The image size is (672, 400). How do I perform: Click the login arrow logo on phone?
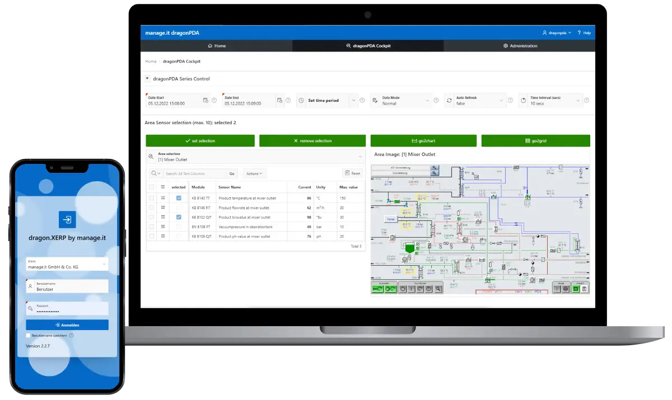pyautogui.click(x=67, y=219)
